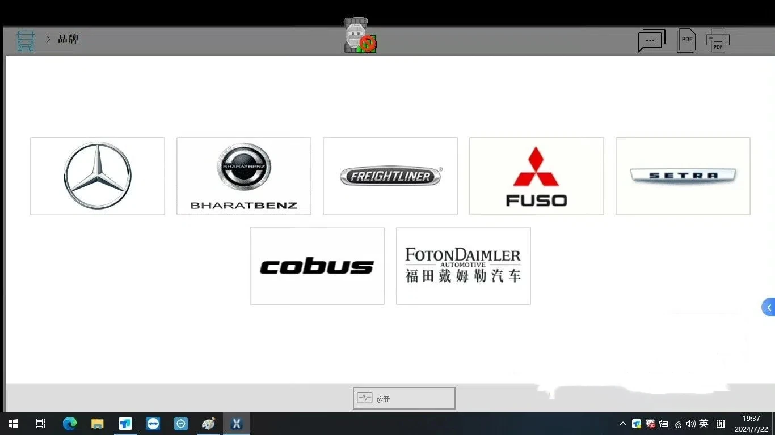
Task: Choose the Cobus brand tile
Action: pos(317,266)
